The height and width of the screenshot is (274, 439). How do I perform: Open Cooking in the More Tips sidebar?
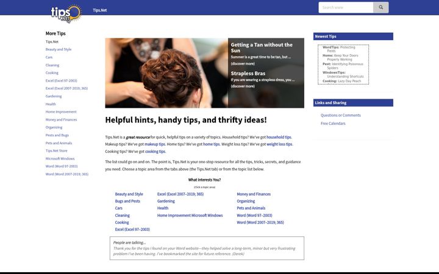52,72
